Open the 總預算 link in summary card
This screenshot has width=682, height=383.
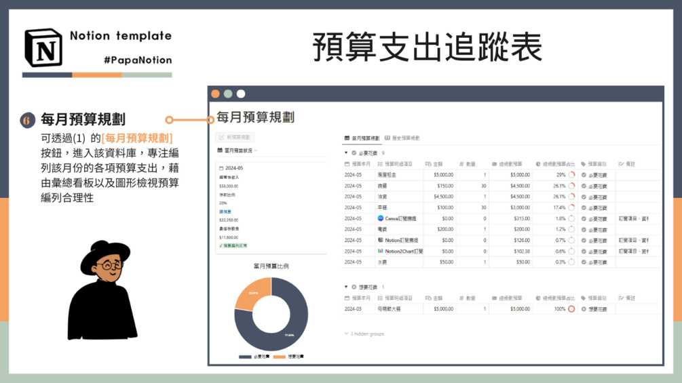[x=225, y=211]
